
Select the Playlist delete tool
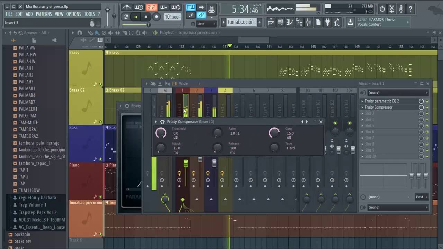104,33
